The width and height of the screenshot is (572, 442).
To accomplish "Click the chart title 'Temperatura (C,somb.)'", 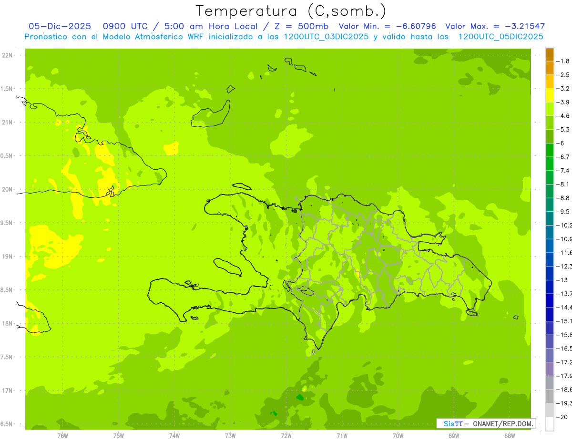I will click(291, 11).
